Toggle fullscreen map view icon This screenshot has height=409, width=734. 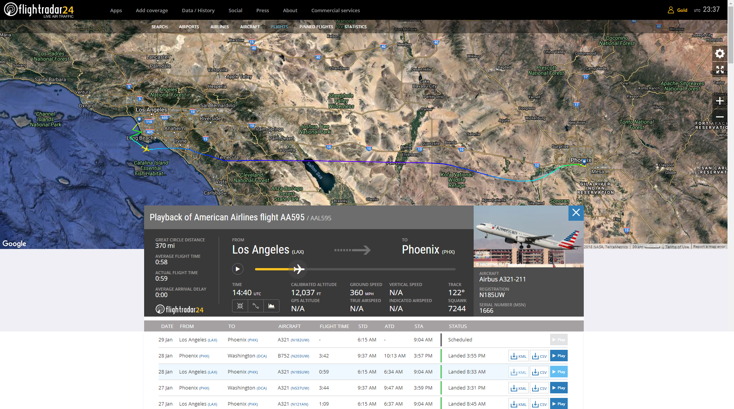coord(720,70)
